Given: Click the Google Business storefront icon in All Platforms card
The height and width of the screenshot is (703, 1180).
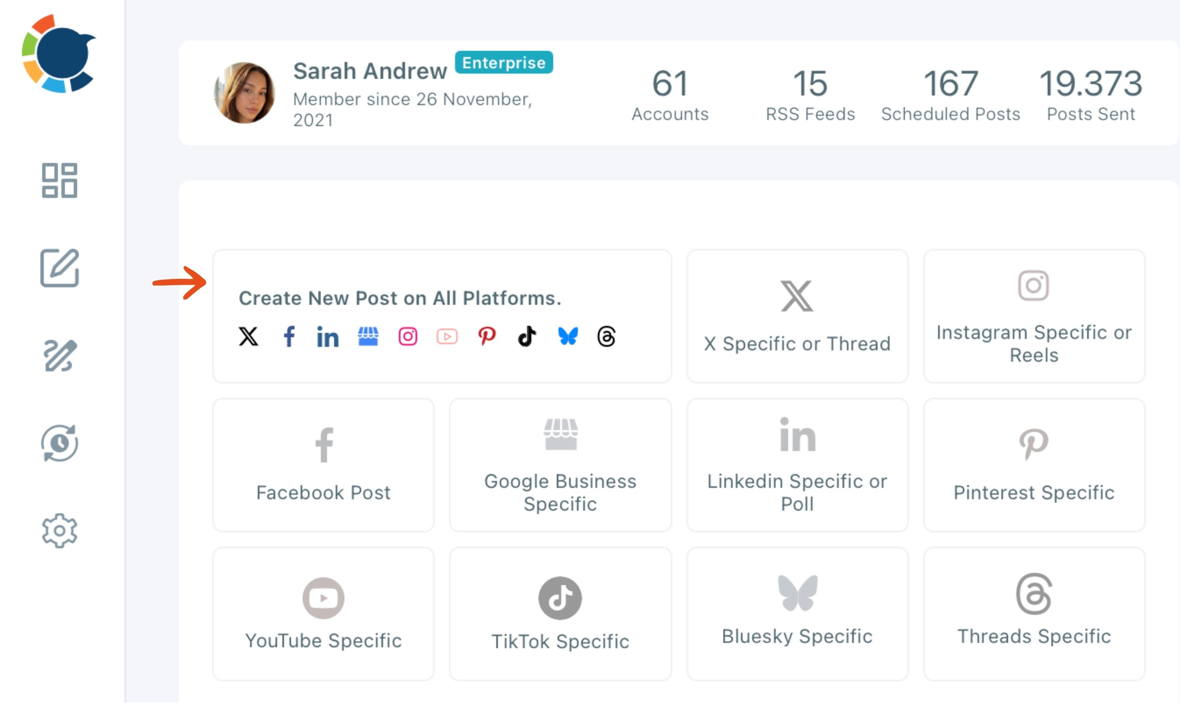Looking at the screenshot, I should pos(368,336).
